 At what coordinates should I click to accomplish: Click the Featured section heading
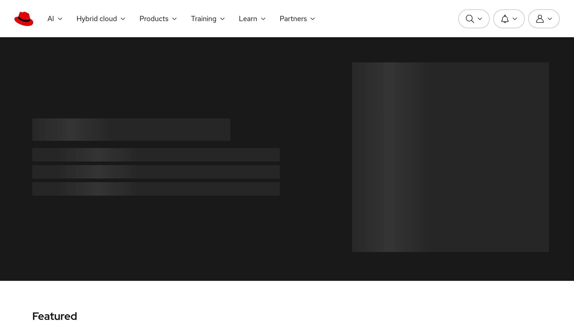[55, 316]
